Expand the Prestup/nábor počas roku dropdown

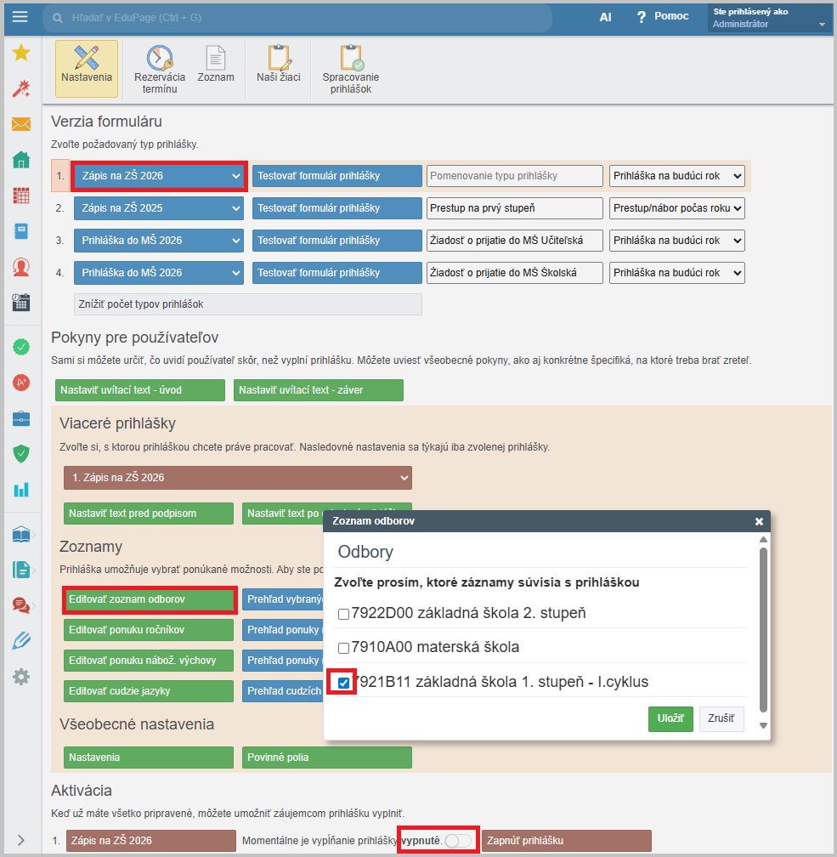676,208
